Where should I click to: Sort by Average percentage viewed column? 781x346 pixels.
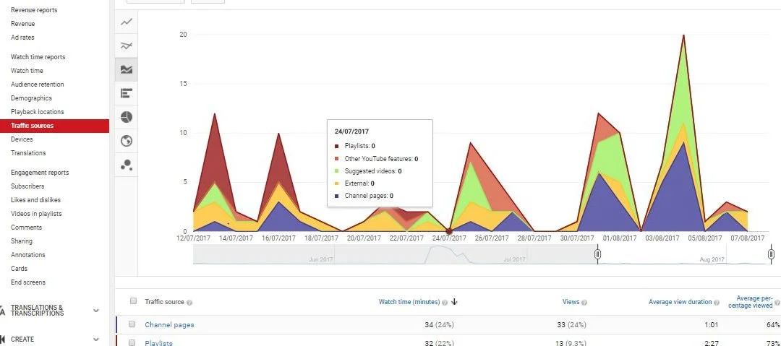750,302
